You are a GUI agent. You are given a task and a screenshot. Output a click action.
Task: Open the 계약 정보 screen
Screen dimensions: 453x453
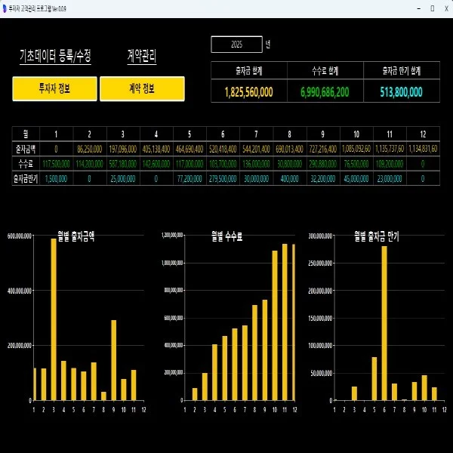(x=142, y=88)
